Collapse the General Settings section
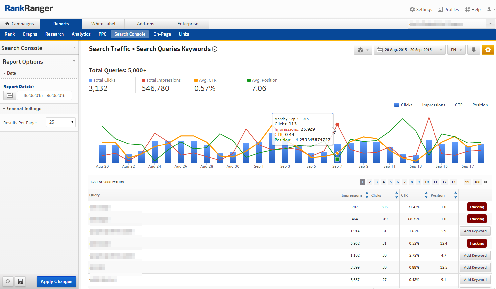 tap(24, 108)
